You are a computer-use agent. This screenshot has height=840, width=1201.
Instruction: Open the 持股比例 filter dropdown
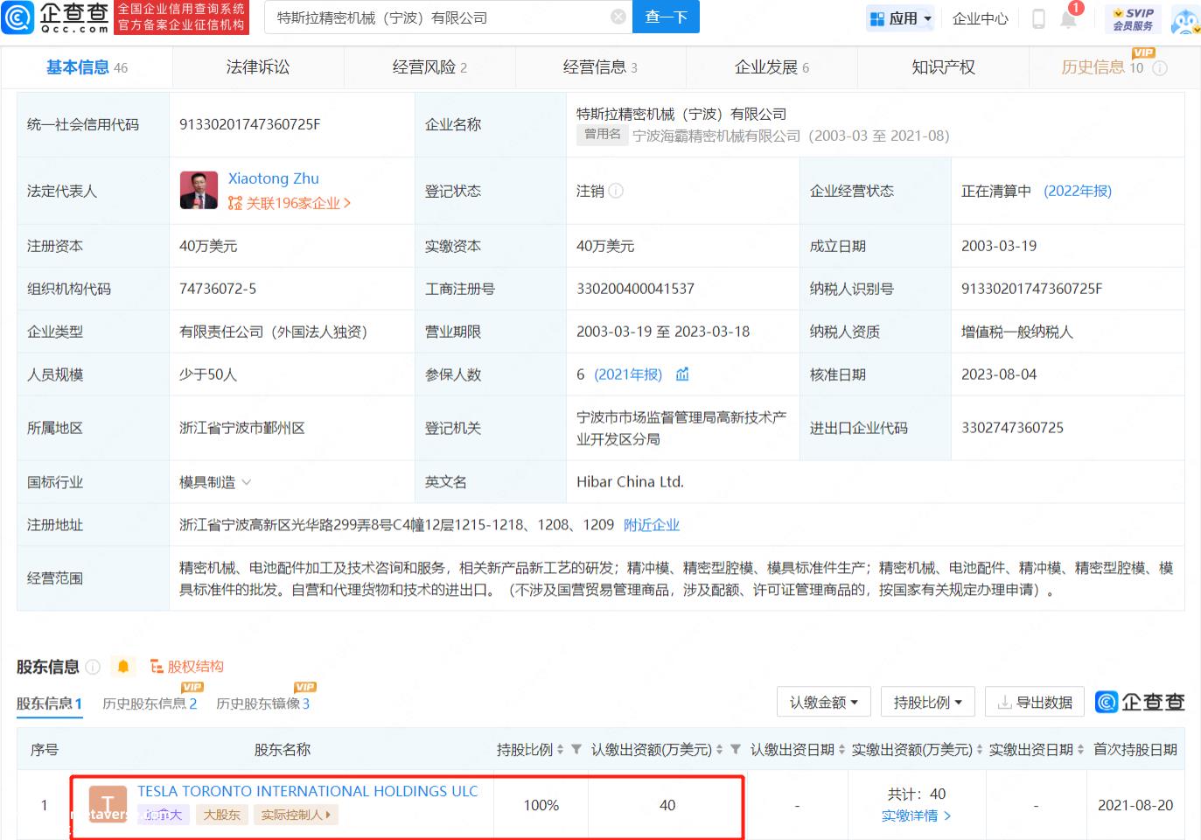927,702
